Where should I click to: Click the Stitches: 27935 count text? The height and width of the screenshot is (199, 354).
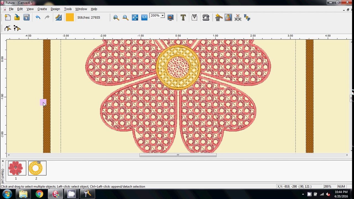tap(89, 17)
